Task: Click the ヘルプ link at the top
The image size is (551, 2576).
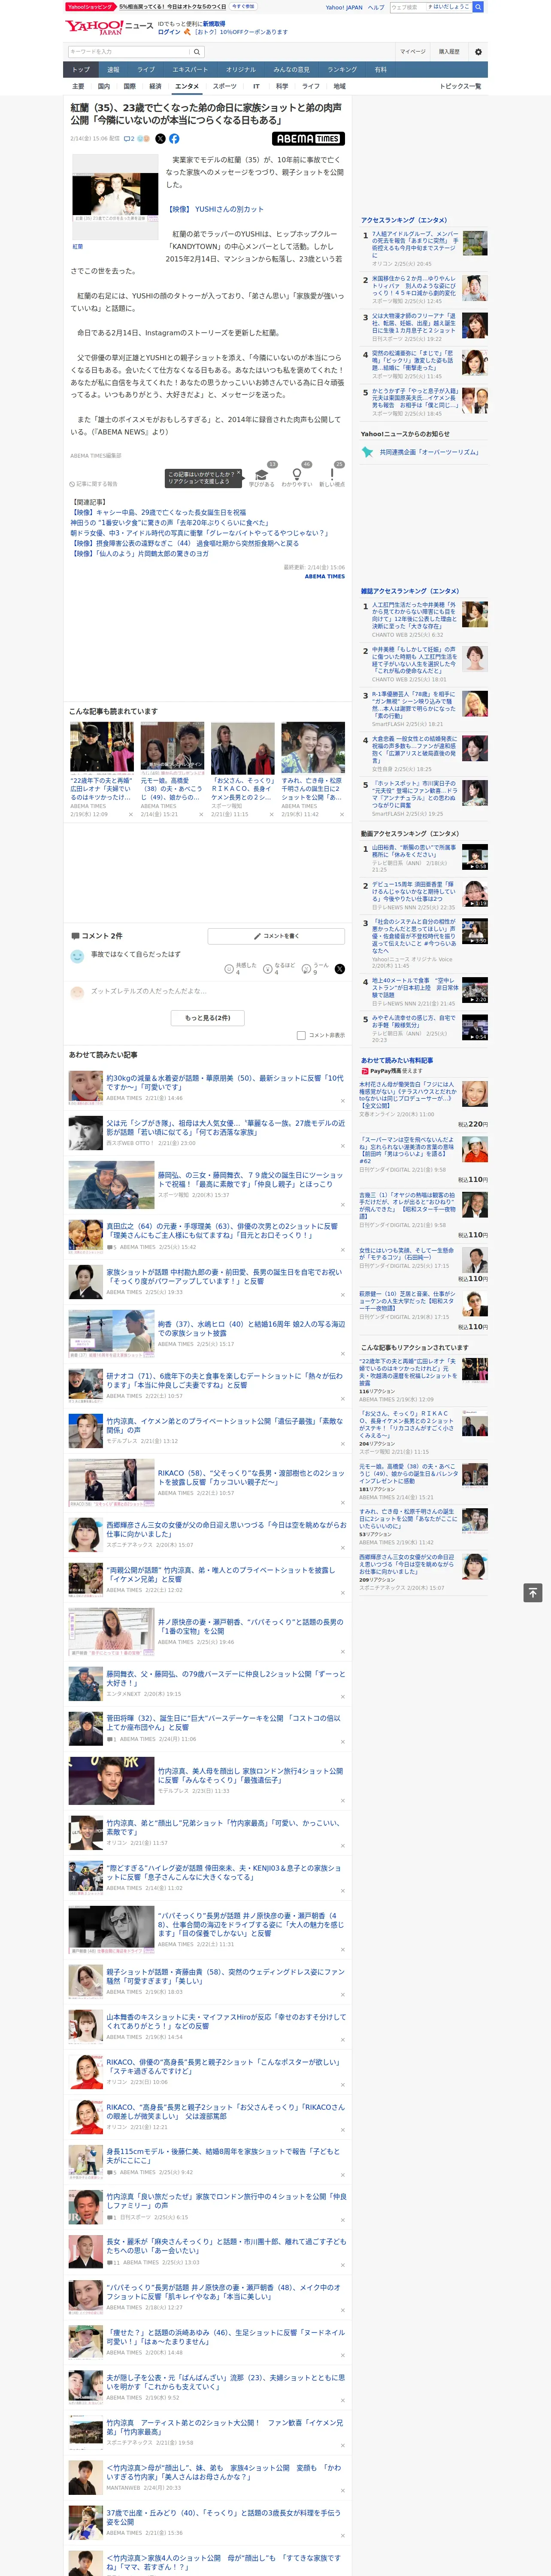Action: click(x=376, y=7)
